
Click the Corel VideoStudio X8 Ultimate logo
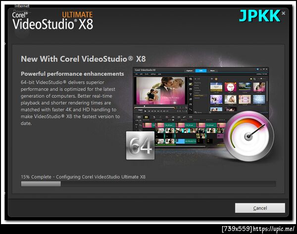click(52, 21)
